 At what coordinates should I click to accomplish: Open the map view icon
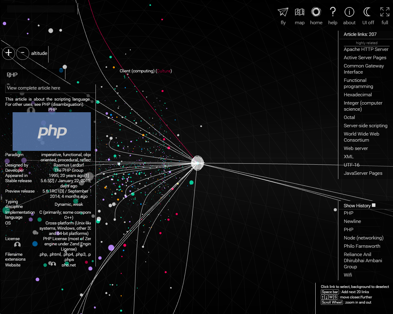[x=300, y=12]
